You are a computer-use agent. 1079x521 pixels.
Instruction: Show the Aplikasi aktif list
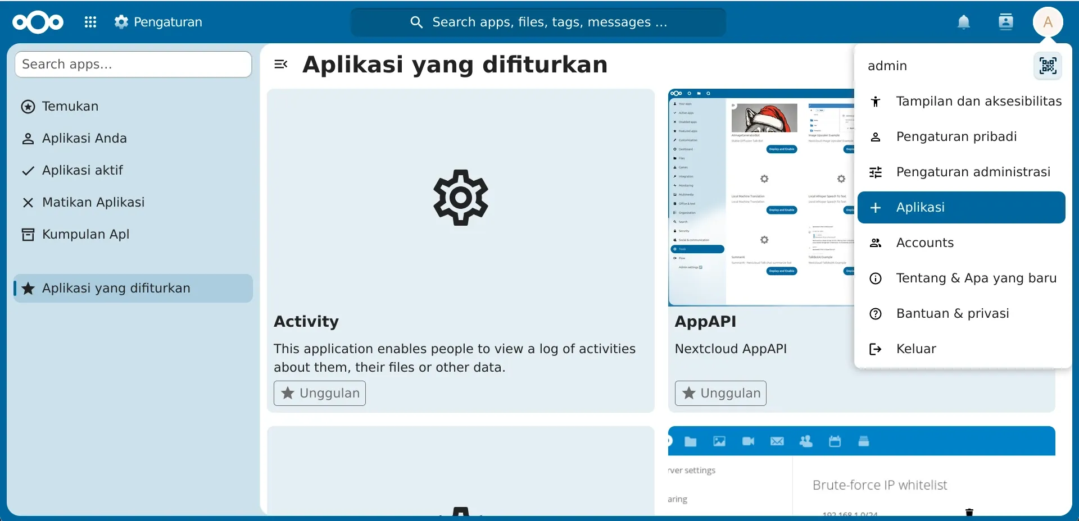click(x=133, y=170)
